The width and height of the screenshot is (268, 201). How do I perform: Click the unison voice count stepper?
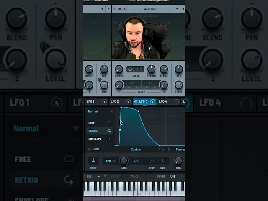click(141, 69)
